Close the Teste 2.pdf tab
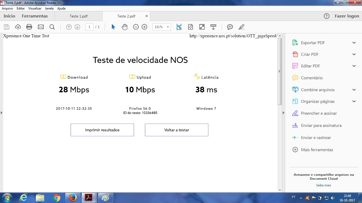 (147, 16)
